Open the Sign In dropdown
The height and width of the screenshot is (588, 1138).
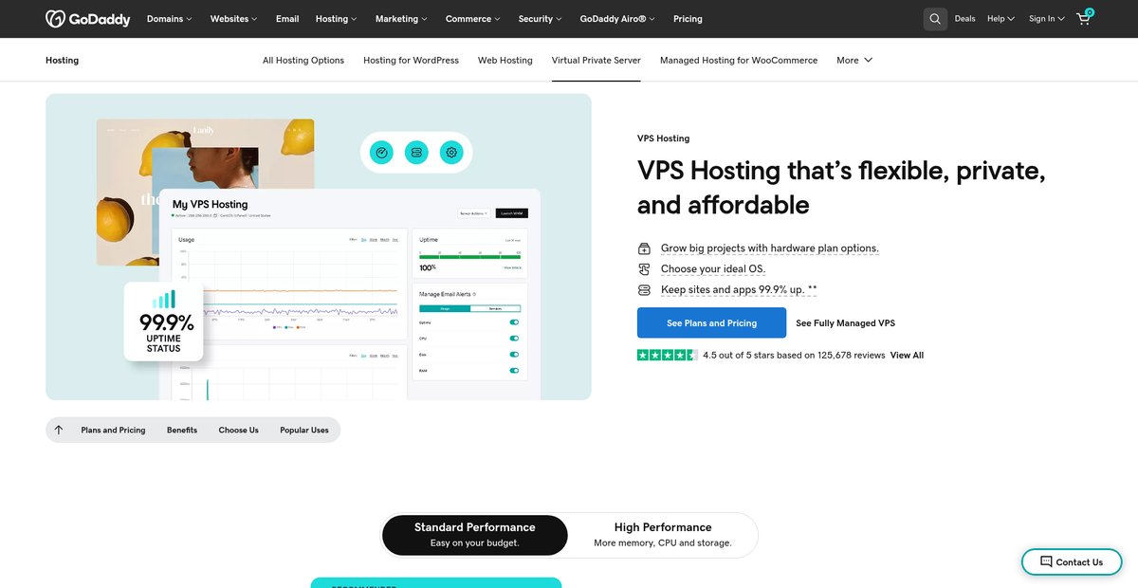[1047, 19]
